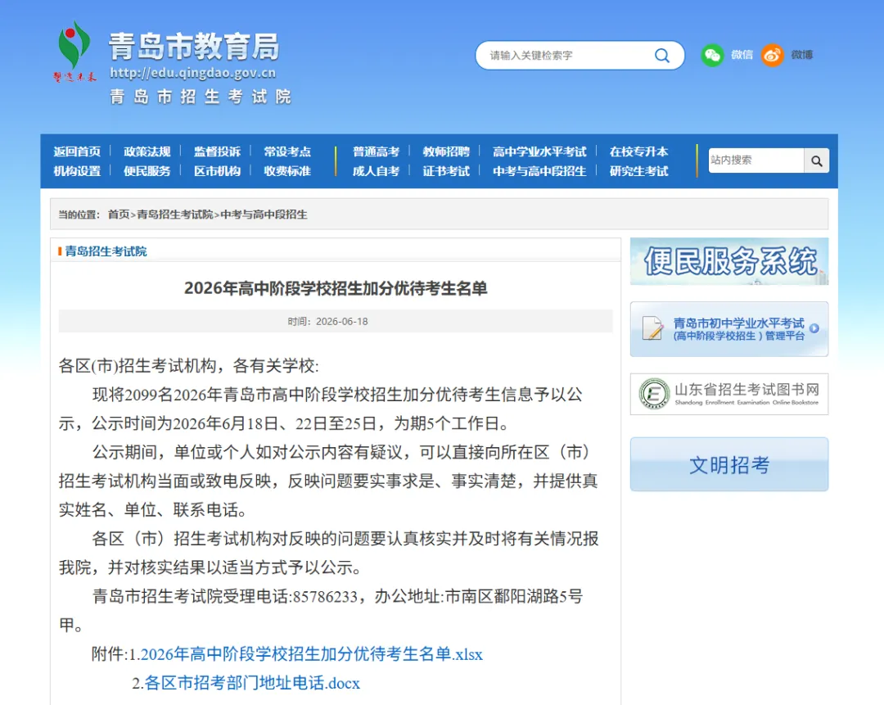884x705 pixels.
Task: Open the WeChat icon in header
Action: click(713, 56)
